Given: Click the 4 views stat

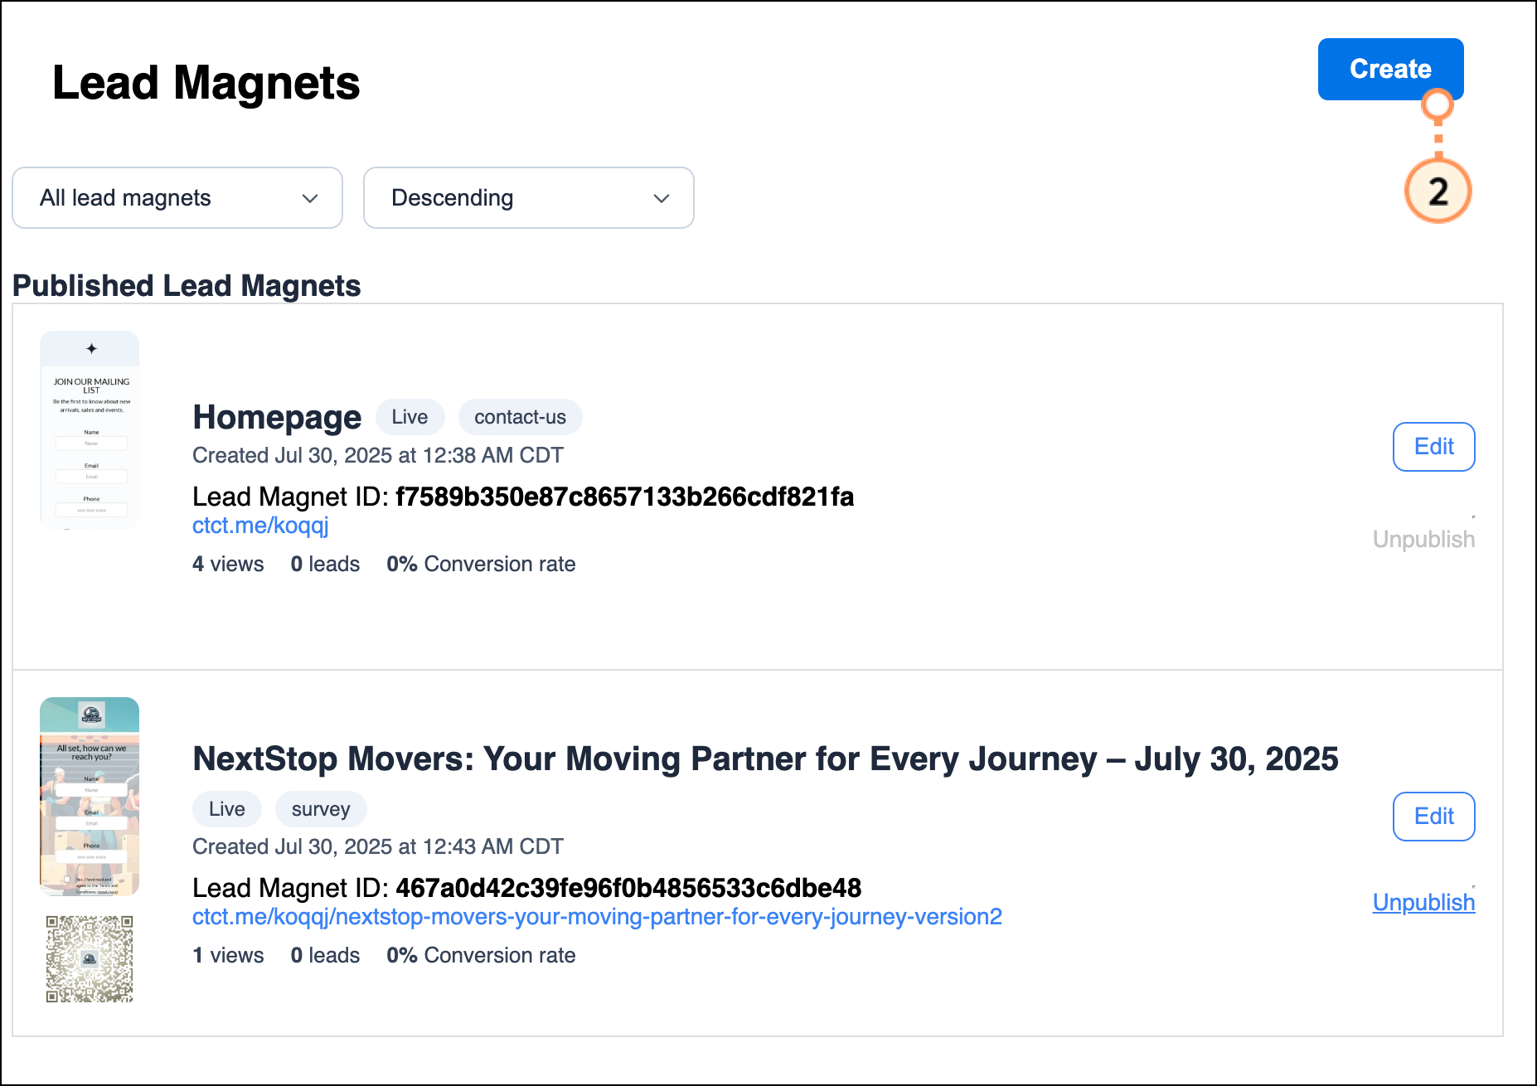Looking at the screenshot, I should (228, 564).
